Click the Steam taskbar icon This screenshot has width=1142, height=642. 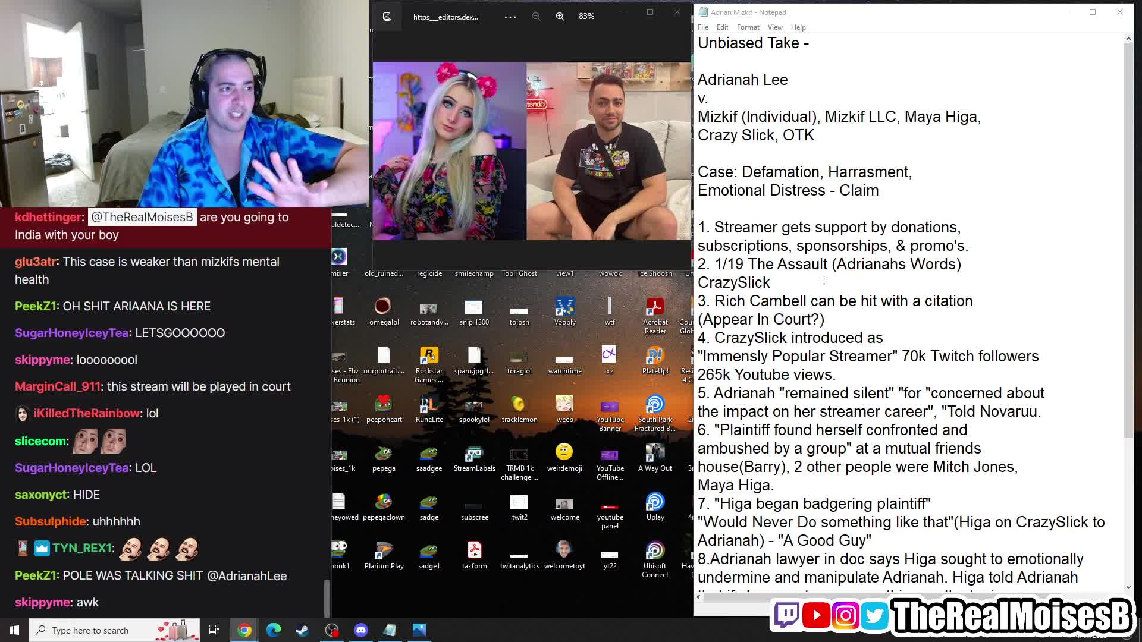(x=302, y=630)
